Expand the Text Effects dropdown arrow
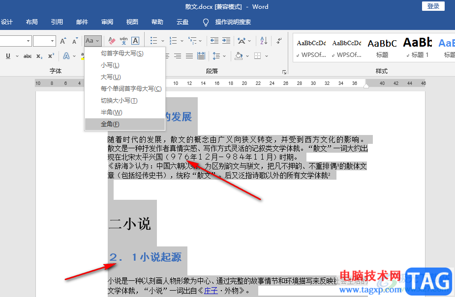The width and height of the screenshot is (455, 297). (x=74, y=56)
